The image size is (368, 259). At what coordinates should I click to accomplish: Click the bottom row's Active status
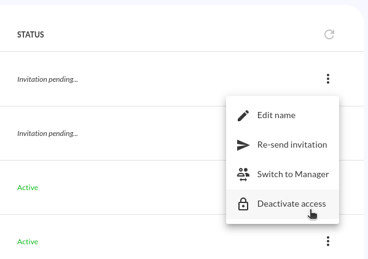tap(28, 242)
